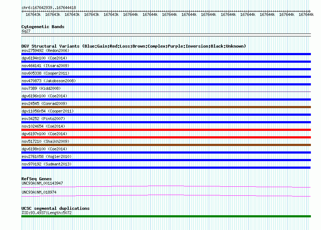Click the 6q27 cytogenetic band label
The image size is (321, 230).
click(26, 31)
